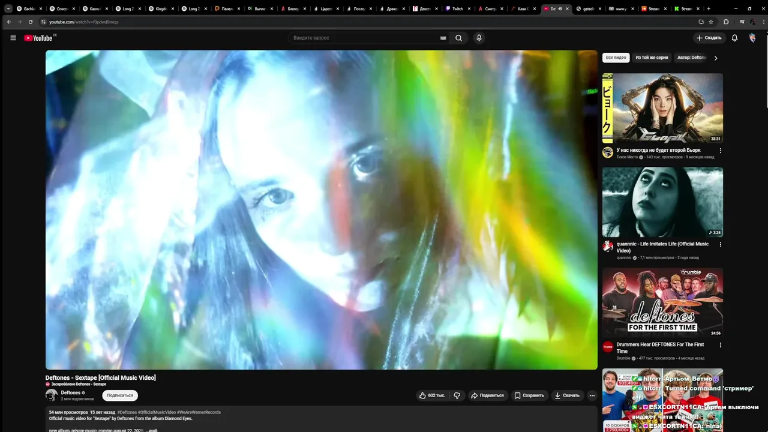768x432 pixels.
Task: Open title У нас никогда не будет второй Бьорк
Action: pyautogui.click(x=658, y=150)
